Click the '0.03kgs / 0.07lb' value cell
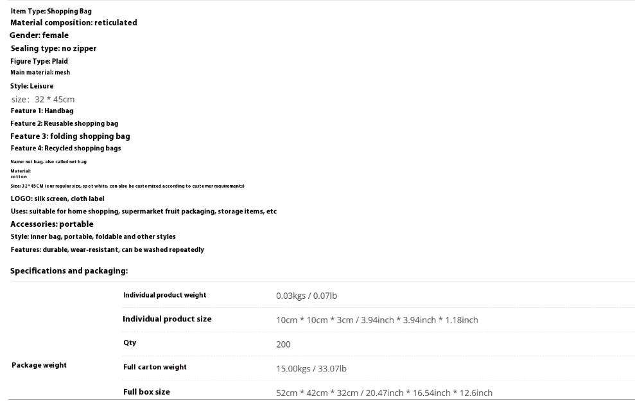The width and height of the screenshot is (635, 401). [x=306, y=296]
